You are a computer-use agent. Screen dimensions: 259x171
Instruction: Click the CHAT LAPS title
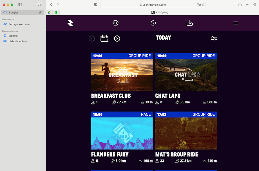click(x=168, y=96)
